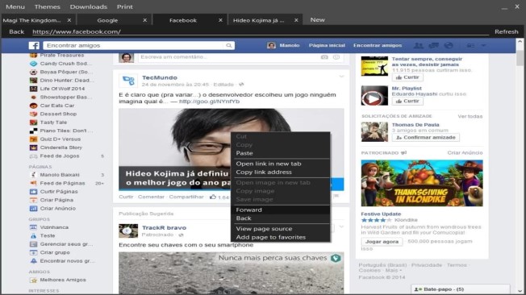
Task: Close the Magi The Kingdom tab
Action: pyautogui.click(x=69, y=20)
